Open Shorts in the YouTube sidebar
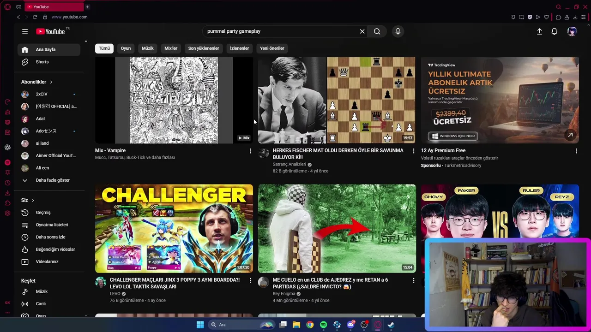Viewport: 591px width, 332px height. pos(48,62)
